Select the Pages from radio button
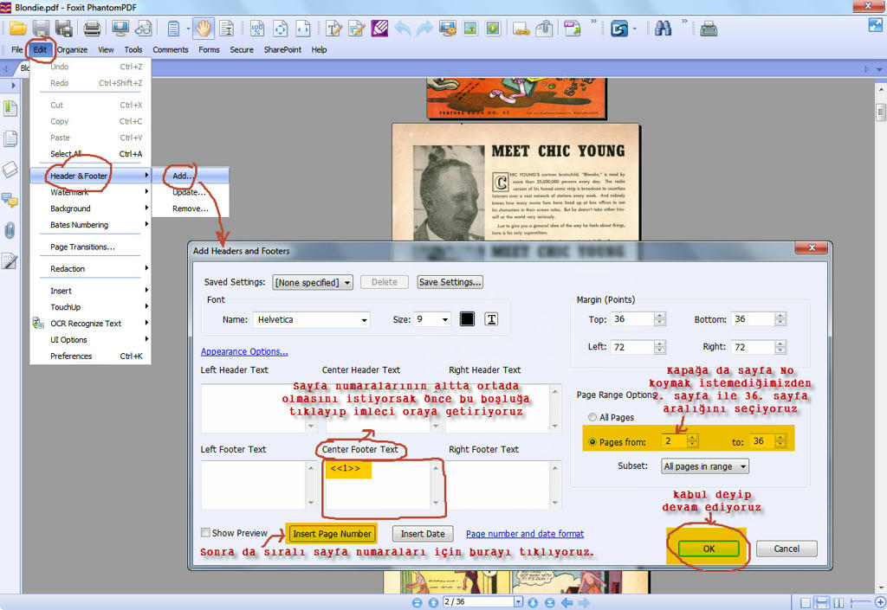The height and width of the screenshot is (610, 887). coord(592,442)
